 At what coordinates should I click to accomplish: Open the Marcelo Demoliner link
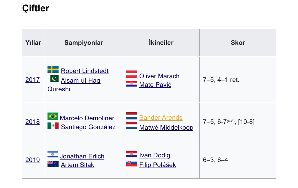tap(87, 118)
